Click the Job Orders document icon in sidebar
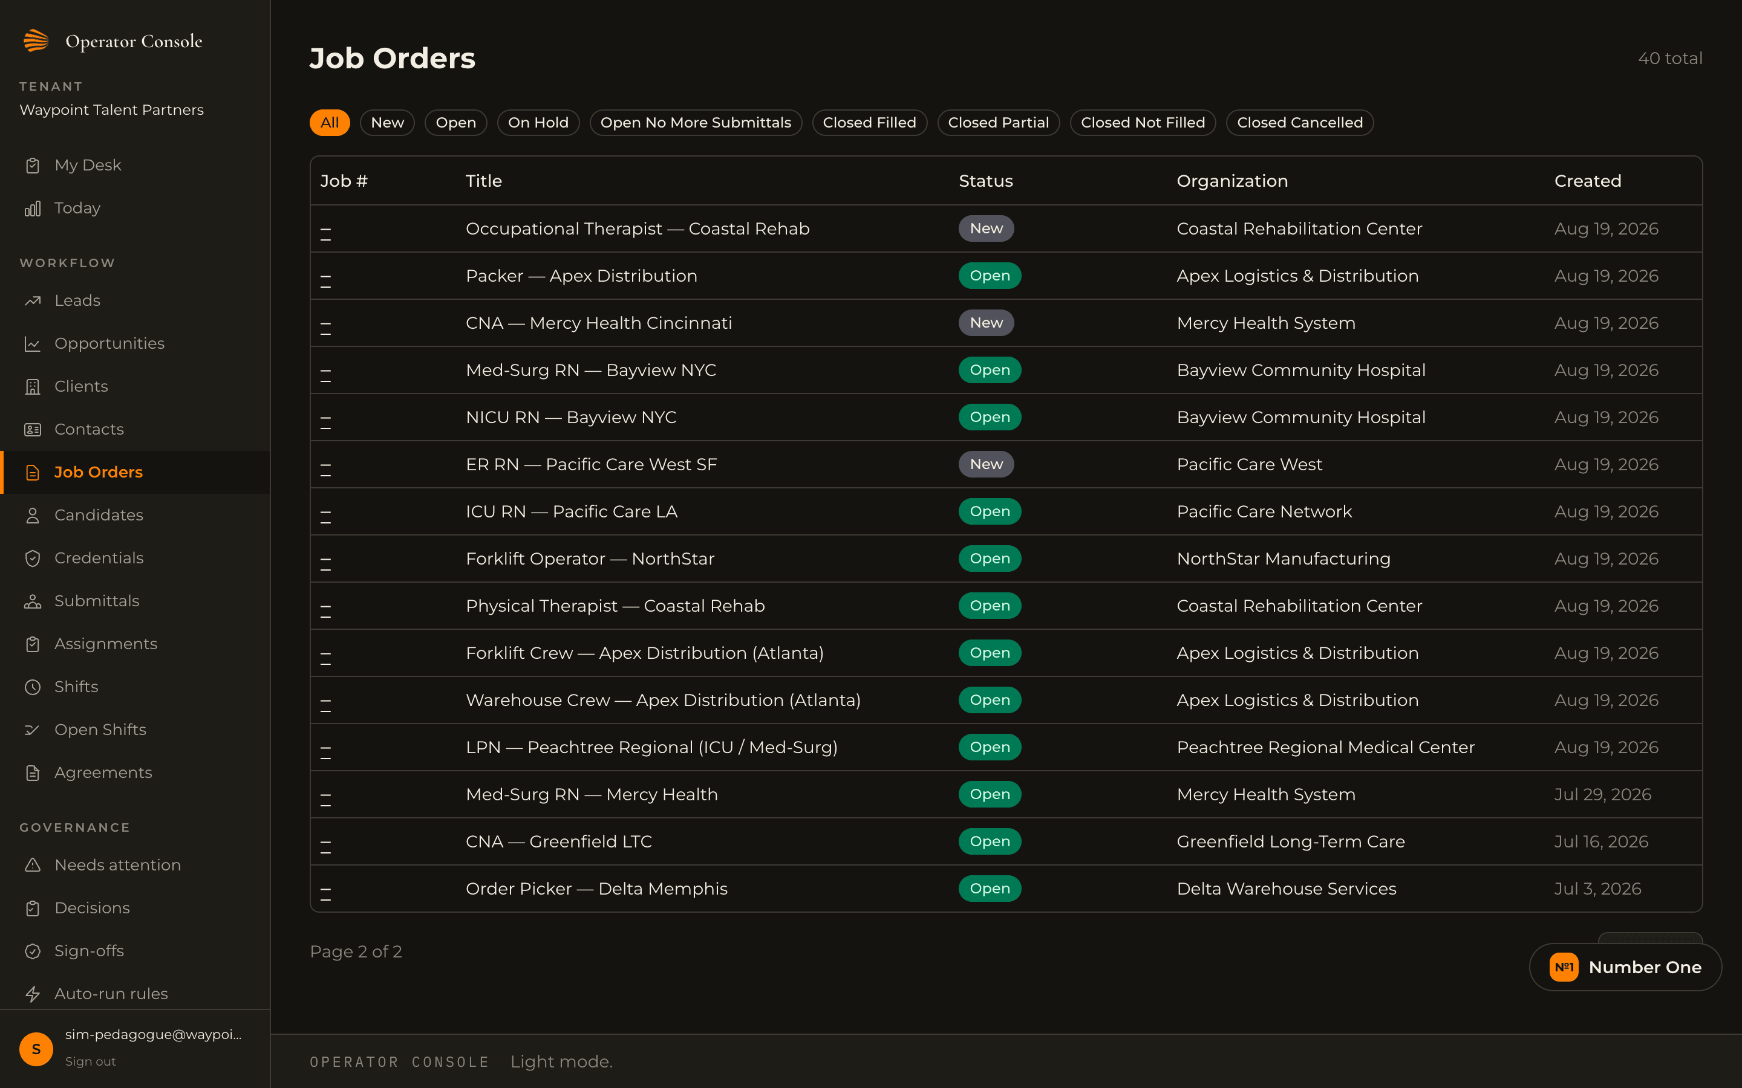The height and width of the screenshot is (1088, 1742). (33, 472)
